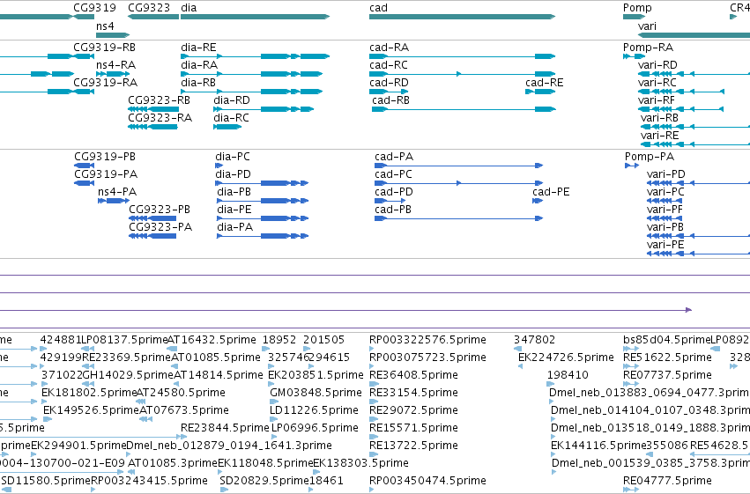Click the vari-RE transcript label

click(659, 136)
